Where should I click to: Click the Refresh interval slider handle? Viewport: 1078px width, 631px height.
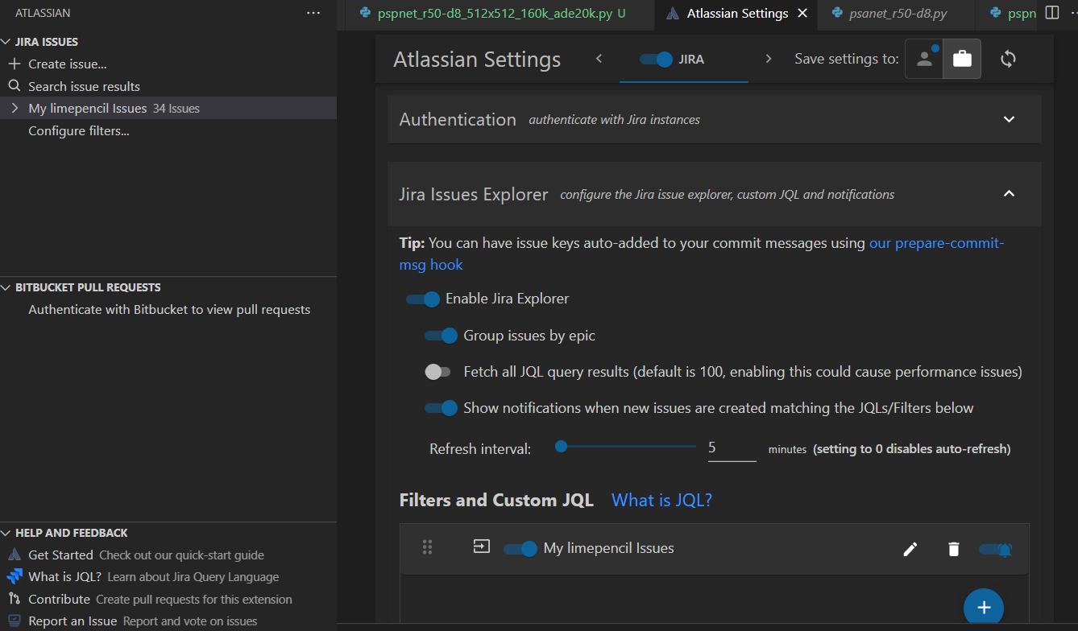[x=562, y=447]
